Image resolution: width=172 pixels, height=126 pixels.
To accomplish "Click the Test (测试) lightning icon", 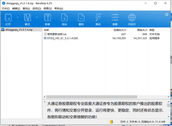I will 98,17.
